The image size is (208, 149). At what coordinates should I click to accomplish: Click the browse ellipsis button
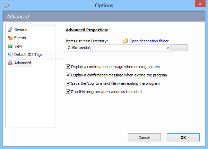click(180, 48)
